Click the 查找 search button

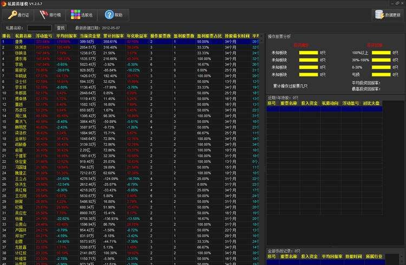point(61,28)
